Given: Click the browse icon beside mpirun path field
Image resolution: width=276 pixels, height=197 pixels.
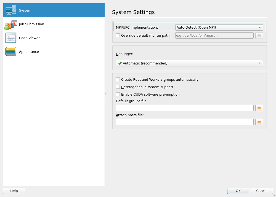Looking at the screenshot, I should point(259,35).
